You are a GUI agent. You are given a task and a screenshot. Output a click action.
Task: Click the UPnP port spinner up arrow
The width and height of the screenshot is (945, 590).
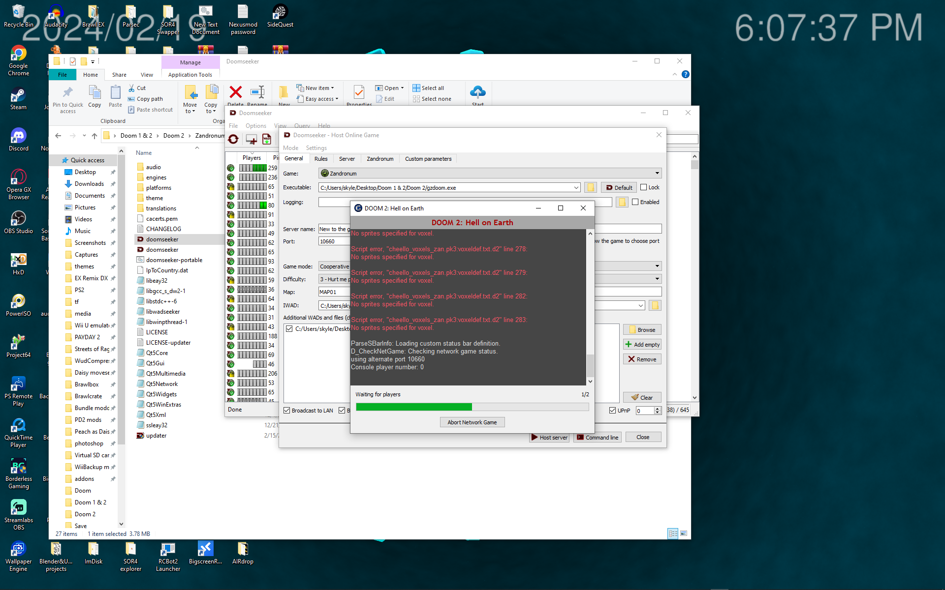pos(658,408)
